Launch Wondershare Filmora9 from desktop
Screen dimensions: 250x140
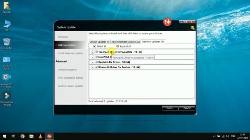(7, 99)
